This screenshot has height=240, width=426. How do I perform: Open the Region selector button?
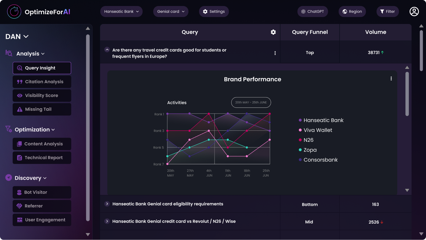[x=352, y=12]
